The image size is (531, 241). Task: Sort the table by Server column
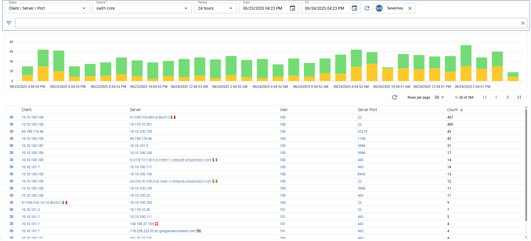[135, 110]
